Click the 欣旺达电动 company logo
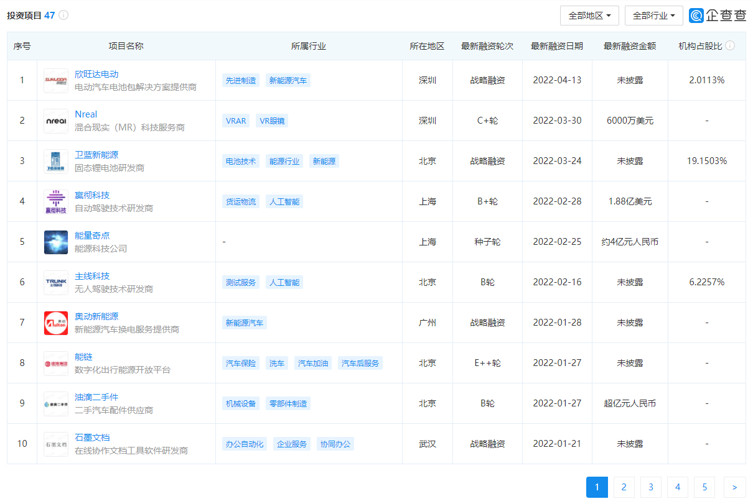This screenshot has width=753, height=504. (x=56, y=80)
